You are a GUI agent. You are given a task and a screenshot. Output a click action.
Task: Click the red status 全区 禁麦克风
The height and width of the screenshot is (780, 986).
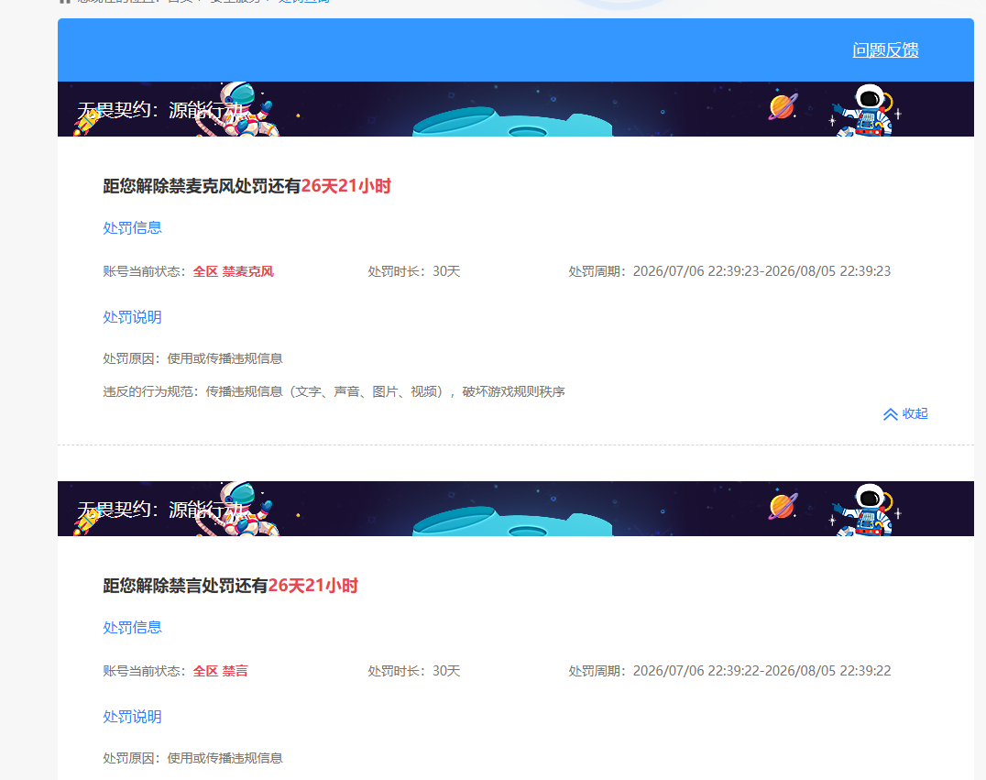coord(234,271)
